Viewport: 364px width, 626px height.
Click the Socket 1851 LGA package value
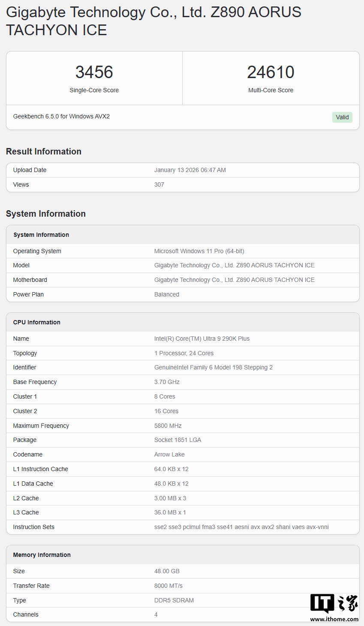point(177,440)
